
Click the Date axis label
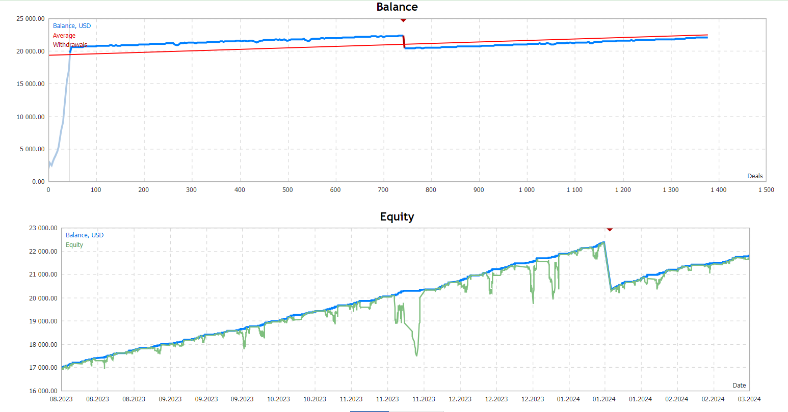pyautogui.click(x=739, y=386)
